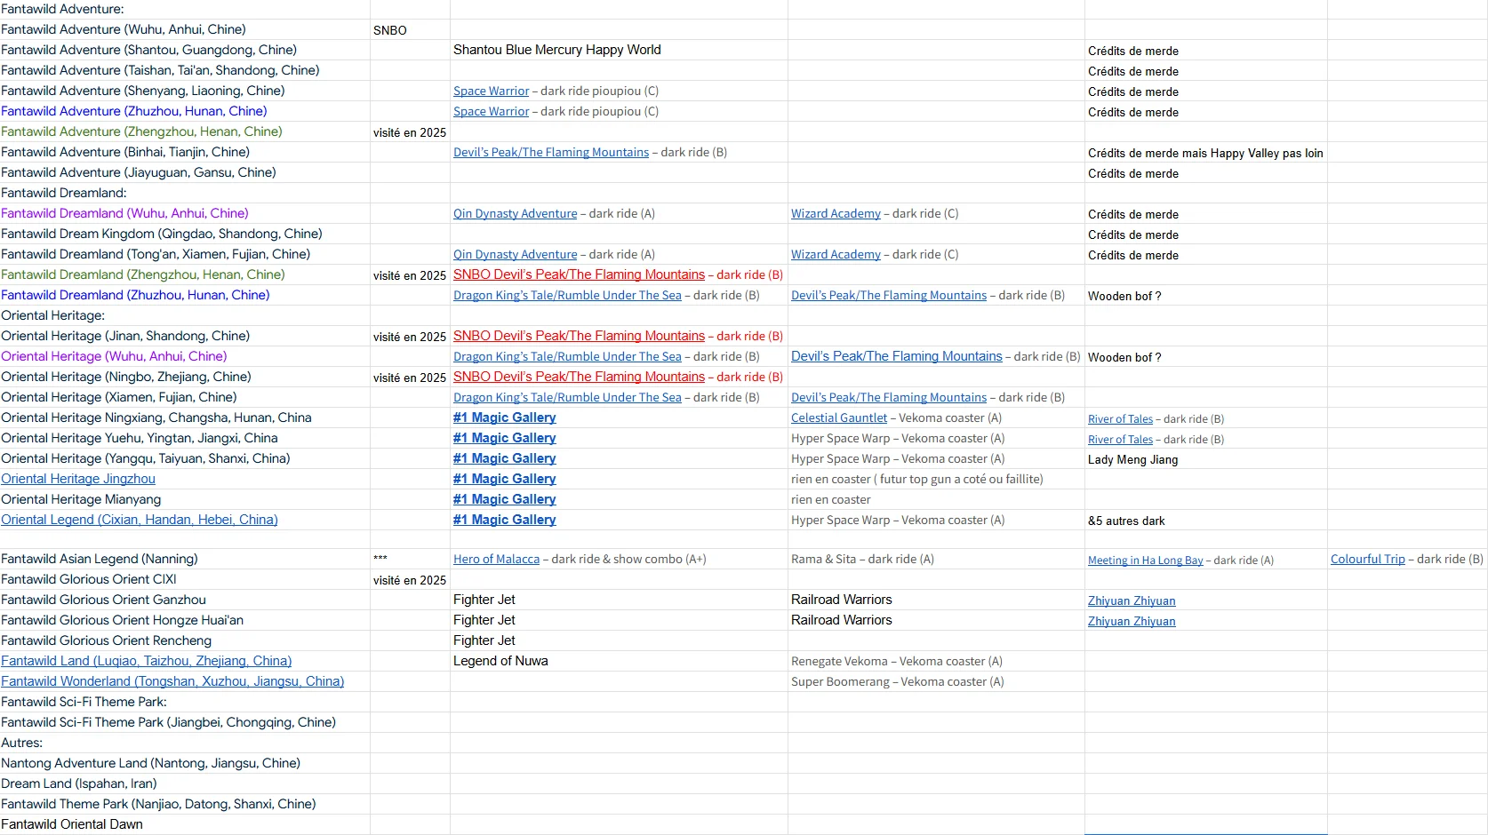The image size is (1488, 835).
Task: Open Dragon King's Tale link in Zhuzhou Dreamland row
Action: pos(567,295)
